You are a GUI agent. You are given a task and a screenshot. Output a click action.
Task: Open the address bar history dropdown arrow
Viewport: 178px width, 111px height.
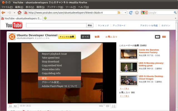(125, 13)
